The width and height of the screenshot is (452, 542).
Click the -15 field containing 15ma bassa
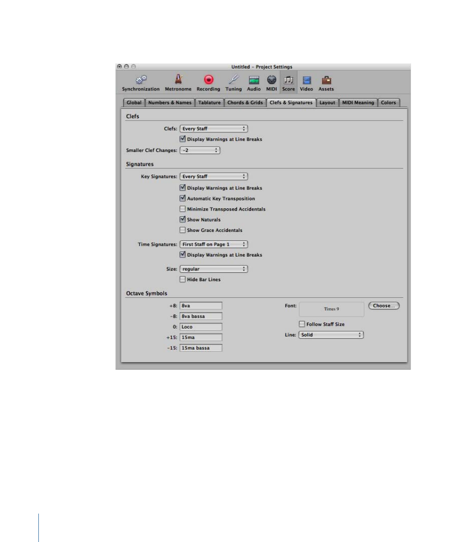click(x=201, y=348)
